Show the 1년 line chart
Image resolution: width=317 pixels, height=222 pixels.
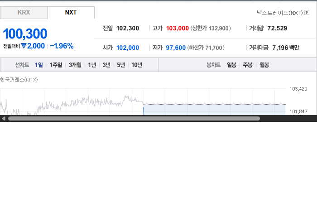coord(92,65)
